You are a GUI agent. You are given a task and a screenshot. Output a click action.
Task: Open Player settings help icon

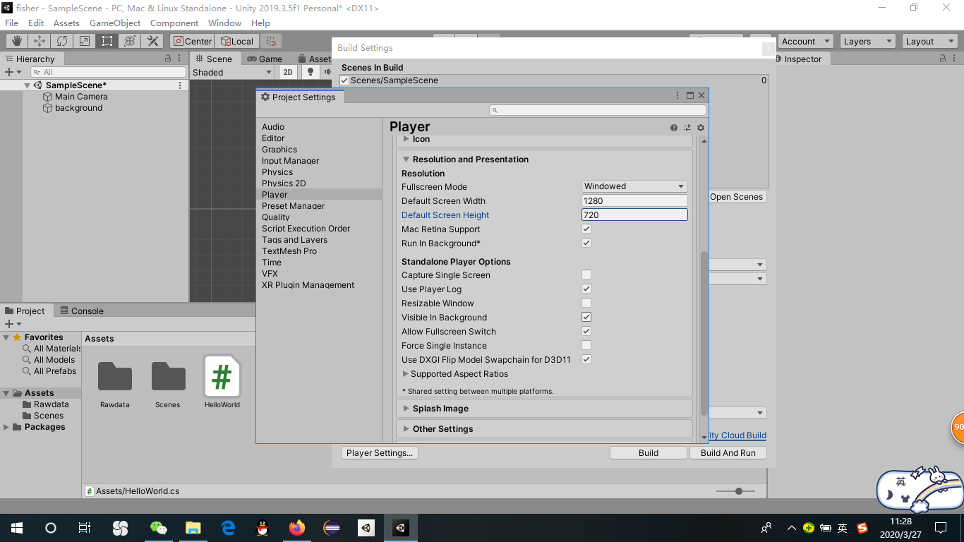pyautogui.click(x=674, y=128)
